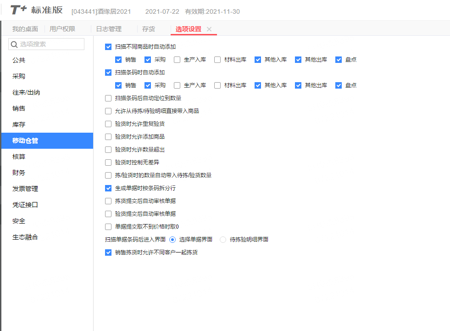Click the search magnifier icon
This screenshot has width=450, height=331.
point(14,45)
